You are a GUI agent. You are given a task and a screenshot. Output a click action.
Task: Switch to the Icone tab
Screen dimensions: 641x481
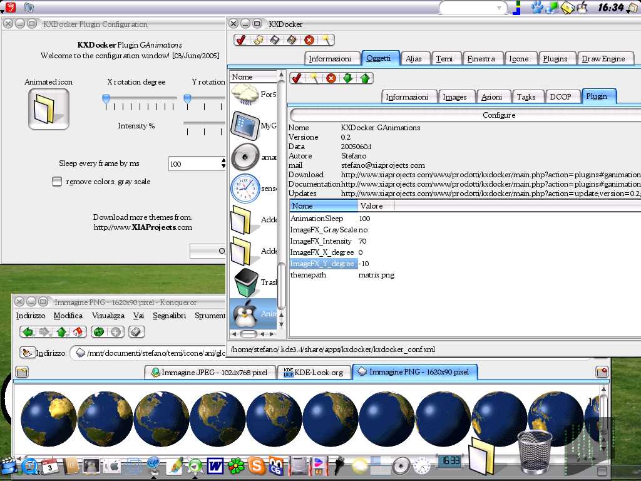tap(519, 58)
